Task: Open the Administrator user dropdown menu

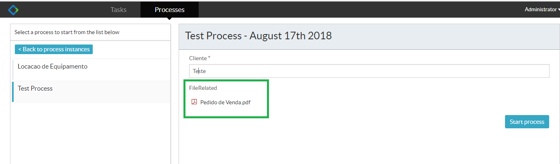Action: click(x=542, y=9)
